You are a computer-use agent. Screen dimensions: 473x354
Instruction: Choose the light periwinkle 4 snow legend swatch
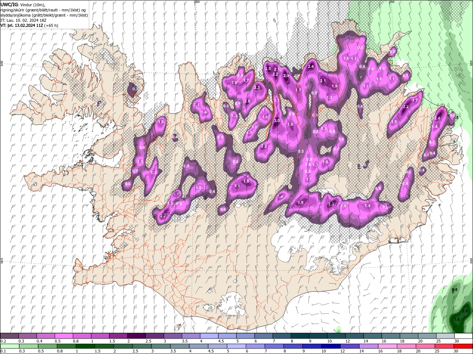pos(209,336)
